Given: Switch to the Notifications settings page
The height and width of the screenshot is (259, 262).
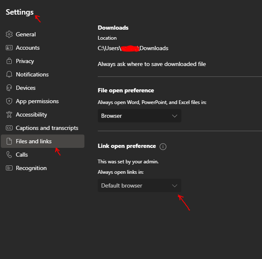Looking at the screenshot, I should [32, 74].
